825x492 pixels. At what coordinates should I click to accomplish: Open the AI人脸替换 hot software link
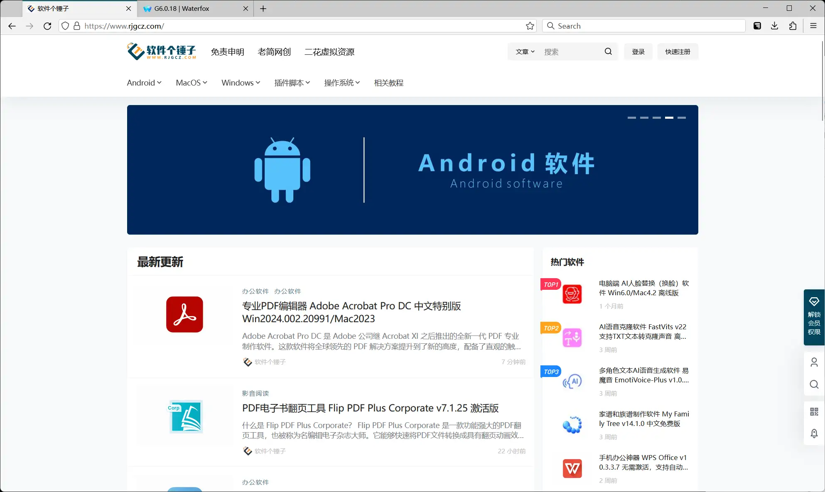tap(644, 288)
